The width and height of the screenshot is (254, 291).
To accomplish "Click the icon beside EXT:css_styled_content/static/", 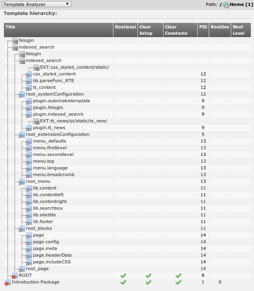I will tap(36, 68).
